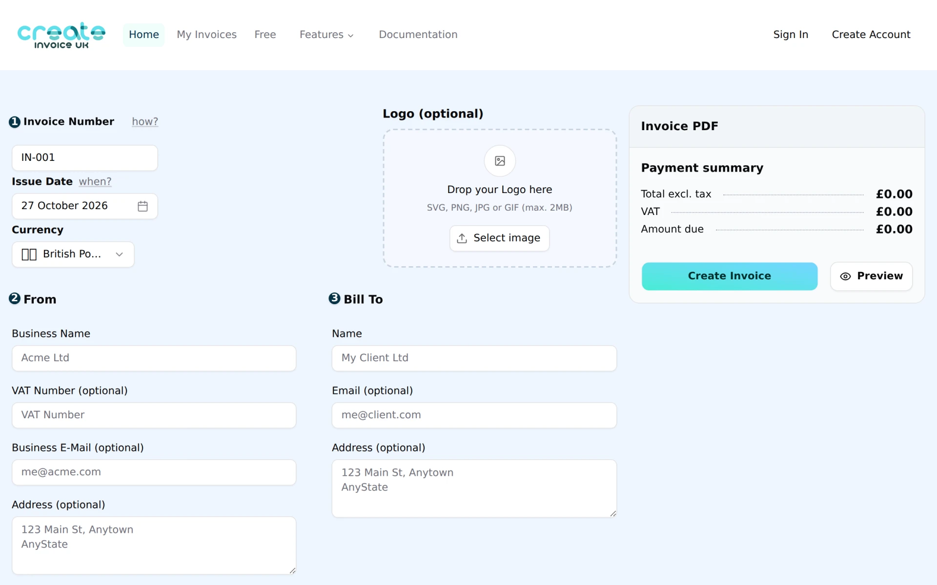Open My Invoices page
Screen dimensions: 937x585
206,35
